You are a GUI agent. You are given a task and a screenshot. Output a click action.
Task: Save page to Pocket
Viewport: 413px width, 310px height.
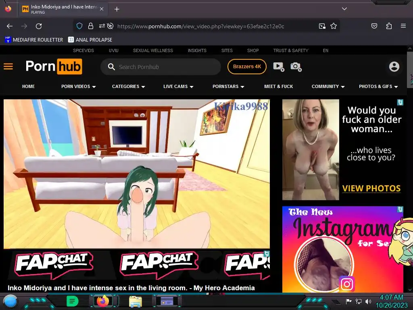374,26
